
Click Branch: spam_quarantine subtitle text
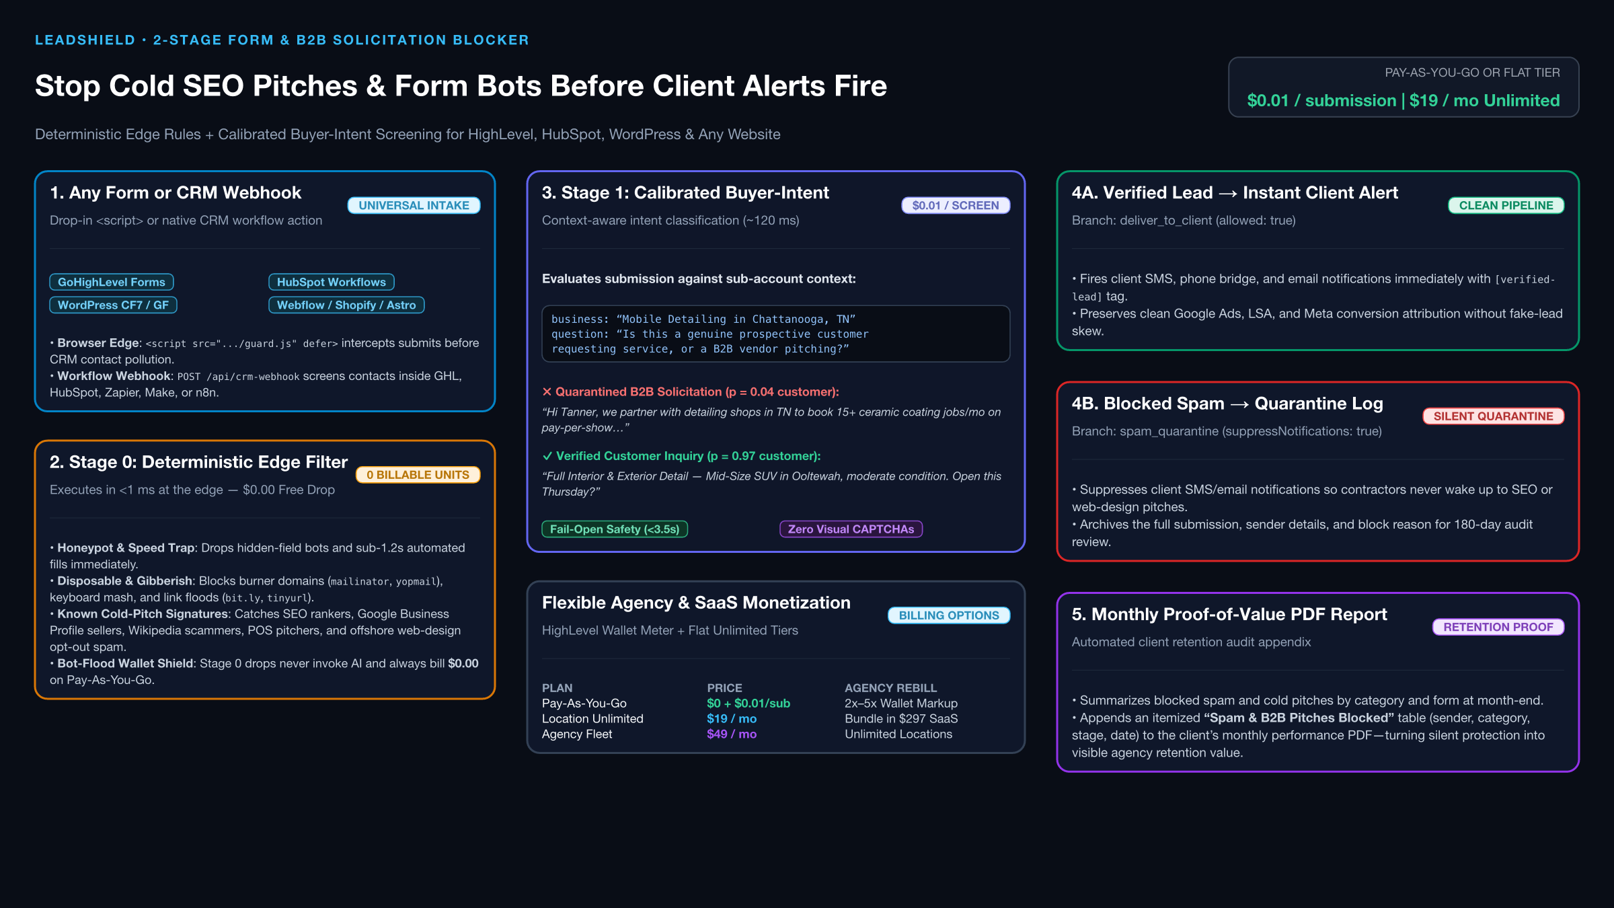point(1227,431)
